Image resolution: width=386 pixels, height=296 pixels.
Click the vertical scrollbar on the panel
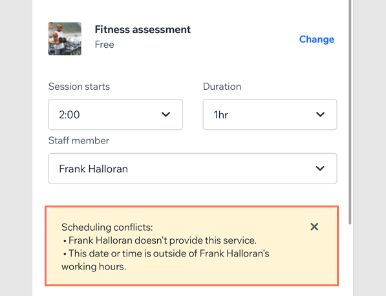point(350,112)
